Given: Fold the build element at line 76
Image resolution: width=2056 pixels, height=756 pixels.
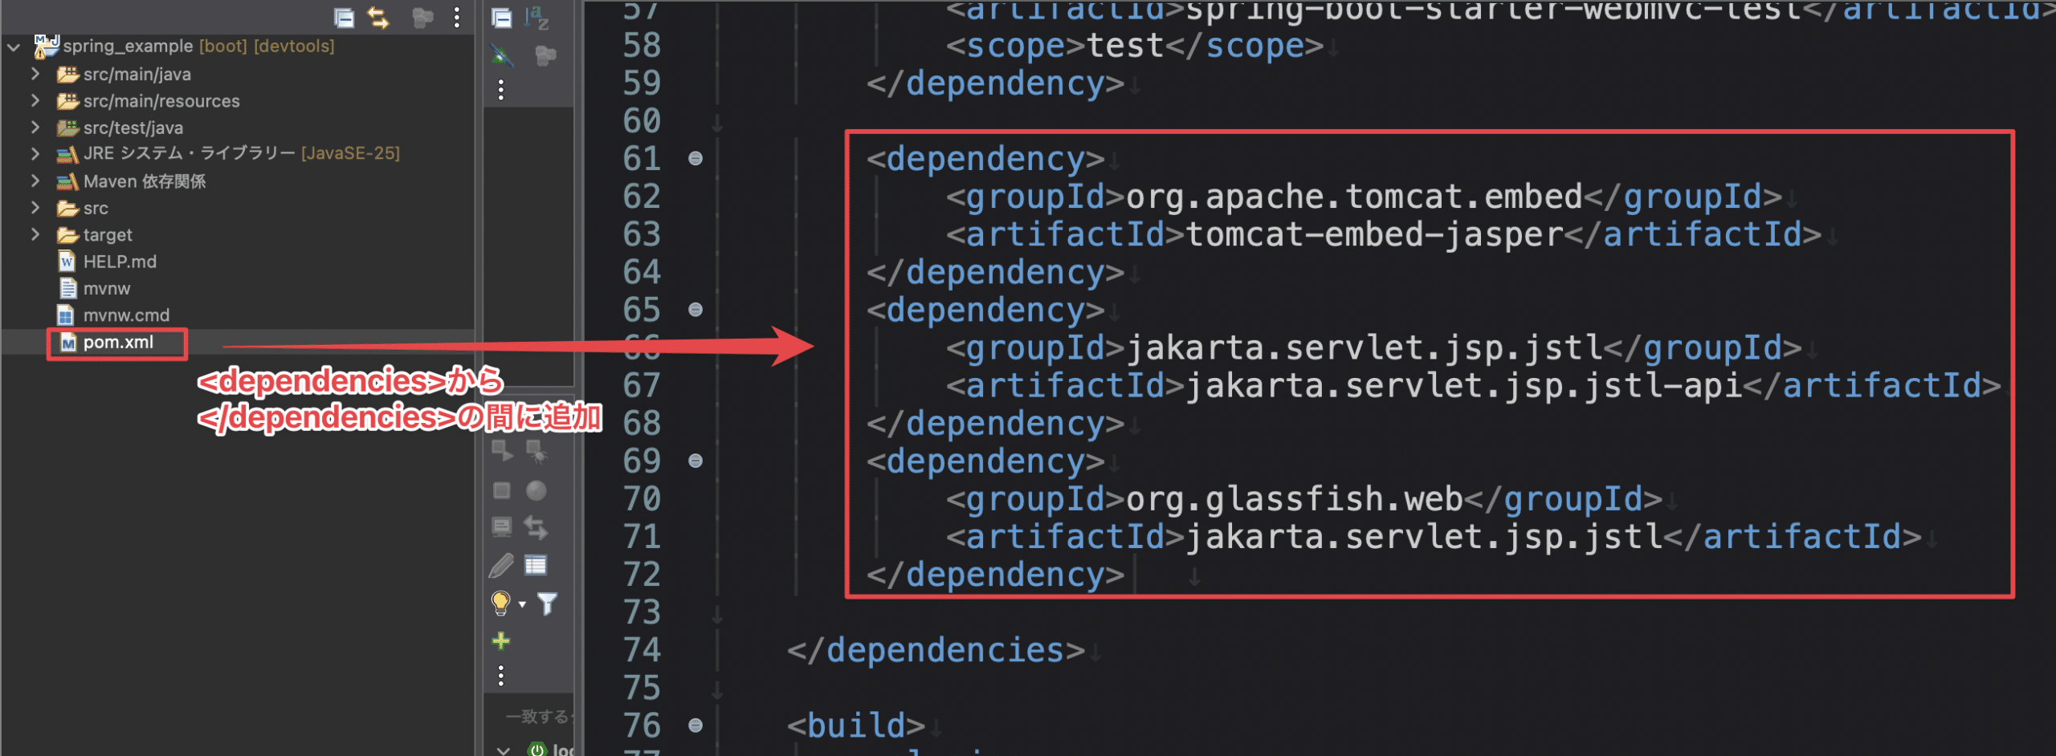Looking at the screenshot, I should [x=696, y=726].
